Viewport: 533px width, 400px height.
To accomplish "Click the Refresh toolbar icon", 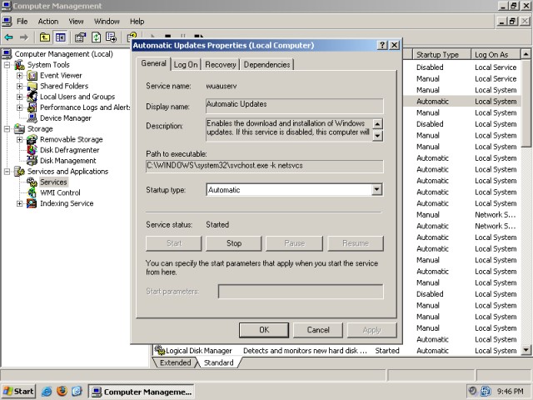I will tap(97, 37).
